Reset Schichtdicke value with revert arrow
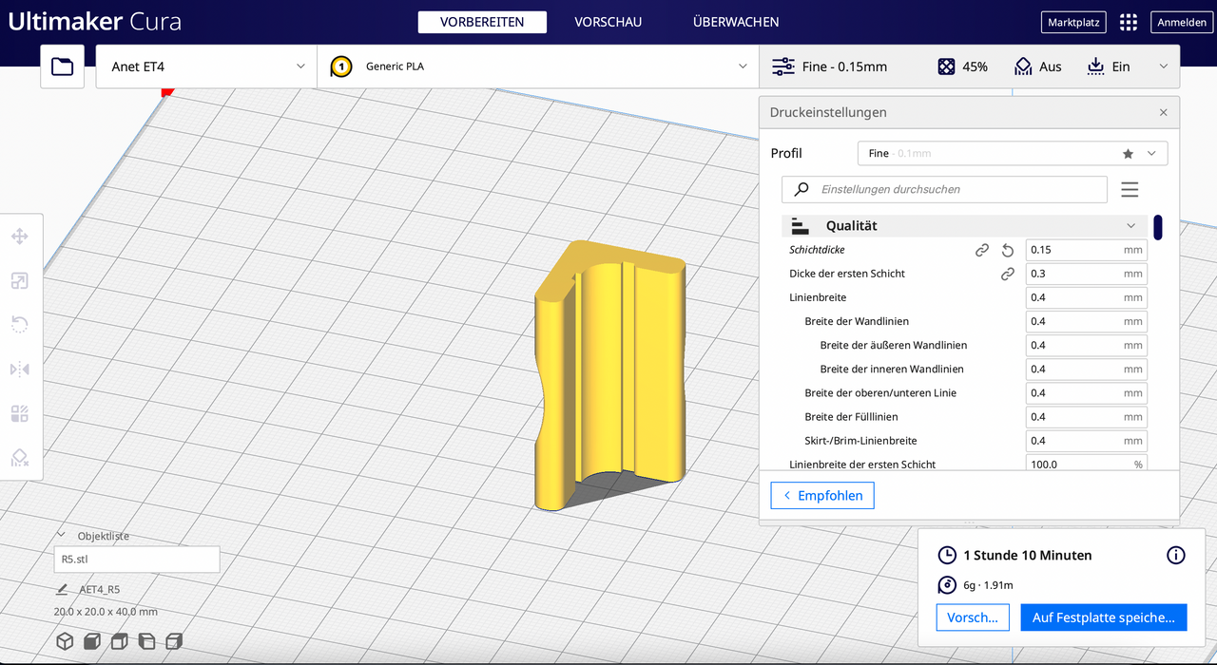This screenshot has height=665, width=1217. [1008, 250]
